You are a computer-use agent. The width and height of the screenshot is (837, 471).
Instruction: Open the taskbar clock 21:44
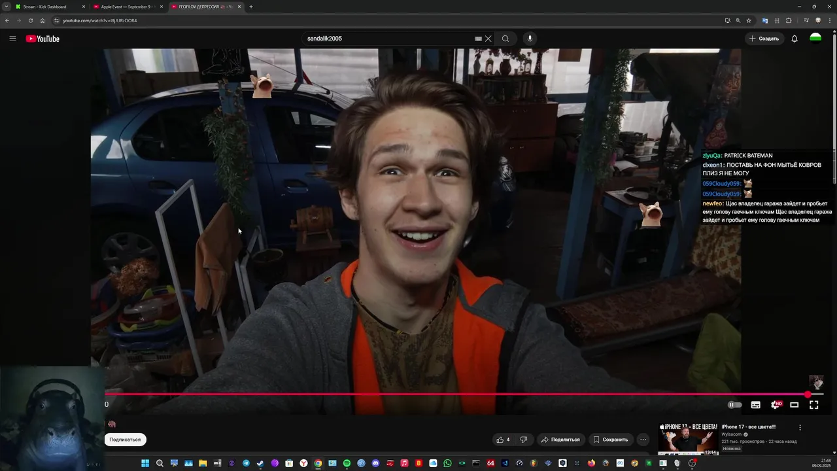(x=822, y=463)
